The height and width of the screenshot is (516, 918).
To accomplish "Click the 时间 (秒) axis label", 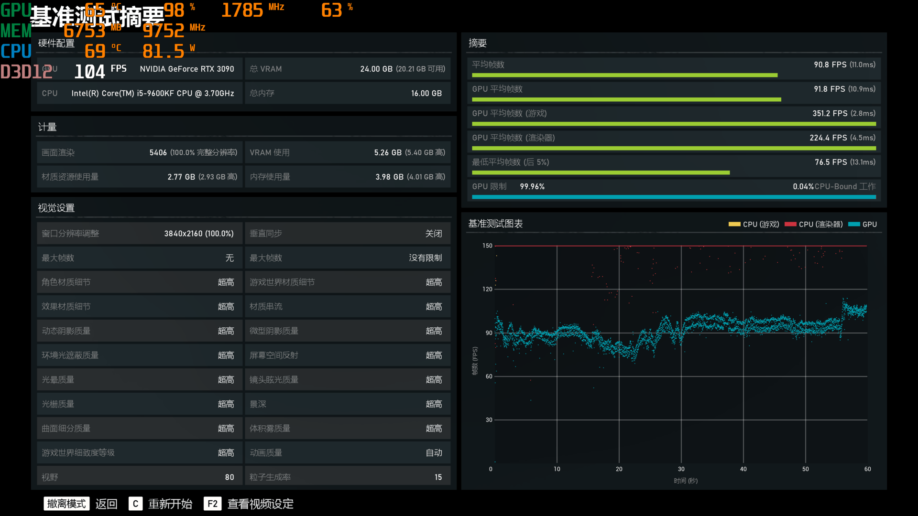I will [686, 481].
